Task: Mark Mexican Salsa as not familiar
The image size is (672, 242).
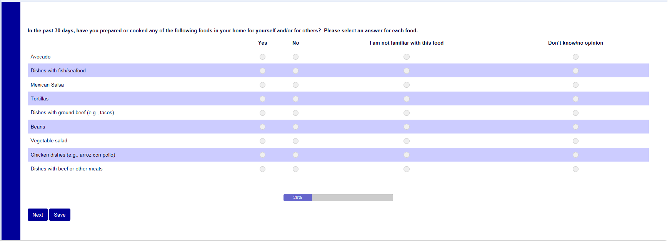Action: 407,85
